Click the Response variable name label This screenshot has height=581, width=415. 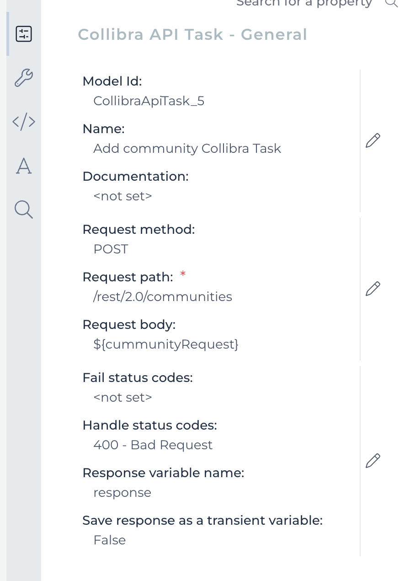pyautogui.click(x=164, y=473)
